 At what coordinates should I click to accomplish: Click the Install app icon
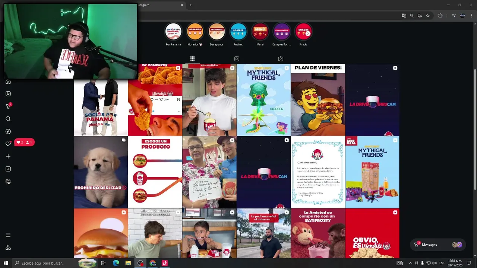[420, 16]
